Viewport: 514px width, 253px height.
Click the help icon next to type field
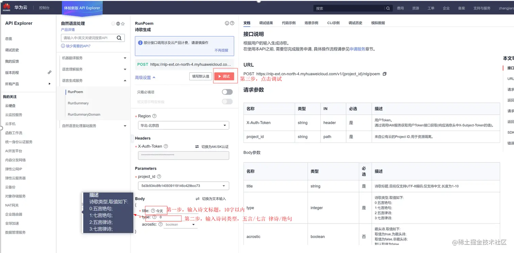click(154, 217)
